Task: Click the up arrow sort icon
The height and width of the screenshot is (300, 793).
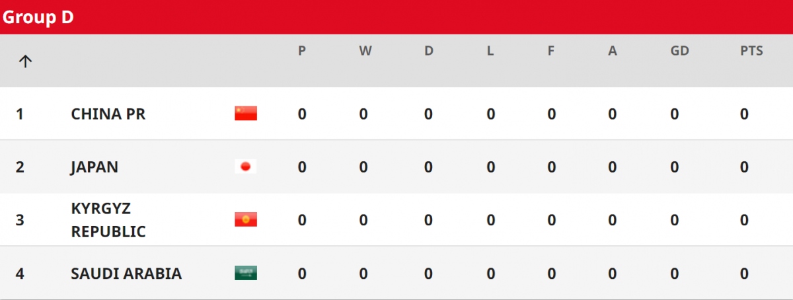Action: 25,61
